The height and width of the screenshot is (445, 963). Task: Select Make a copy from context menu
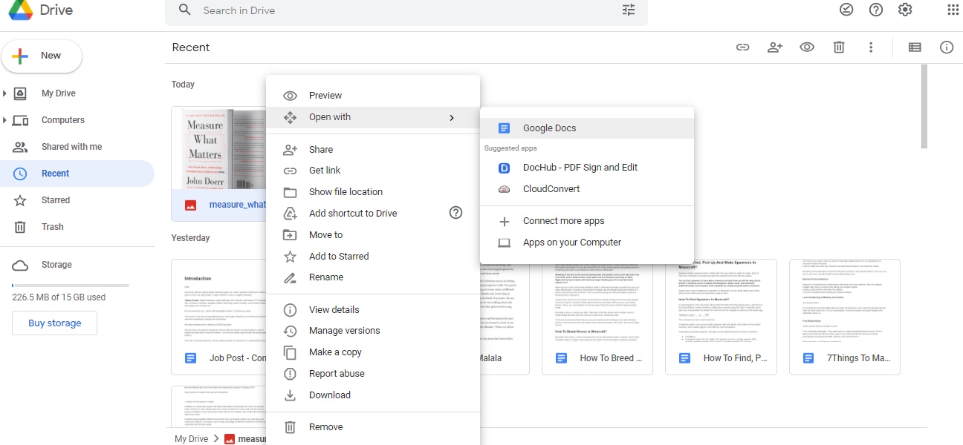335,352
